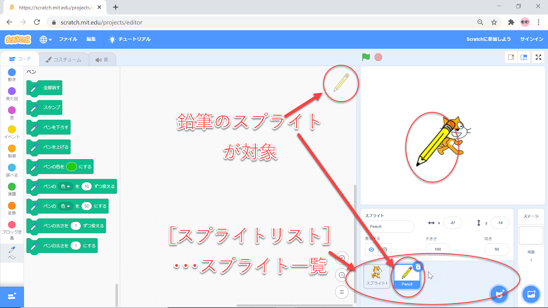This screenshot has height=308, width=548.
Task: Click the red stop button
Action: 378,57
